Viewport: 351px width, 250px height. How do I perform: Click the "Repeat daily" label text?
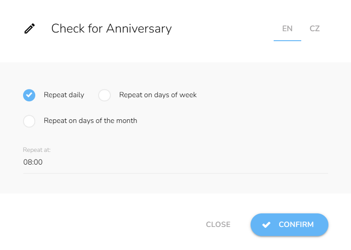tap(64, 95)
